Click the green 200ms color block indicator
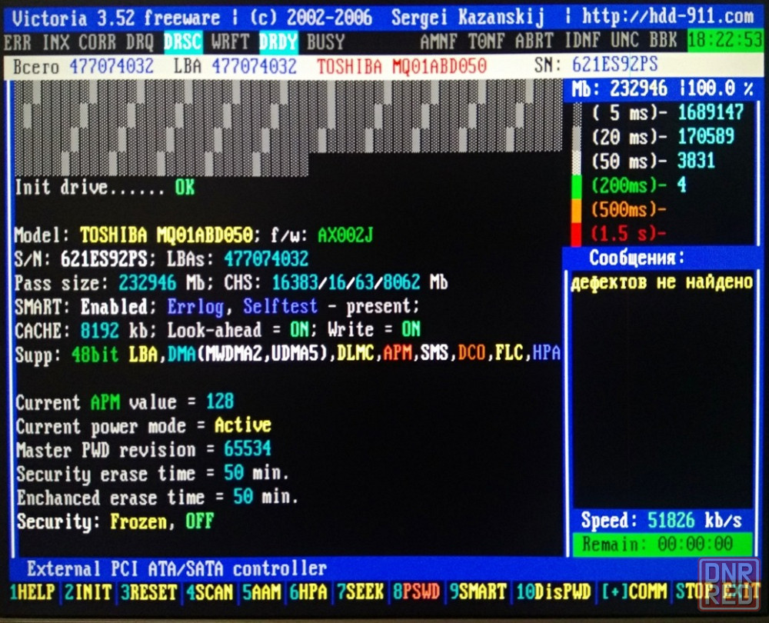 (x=577, y=185)
